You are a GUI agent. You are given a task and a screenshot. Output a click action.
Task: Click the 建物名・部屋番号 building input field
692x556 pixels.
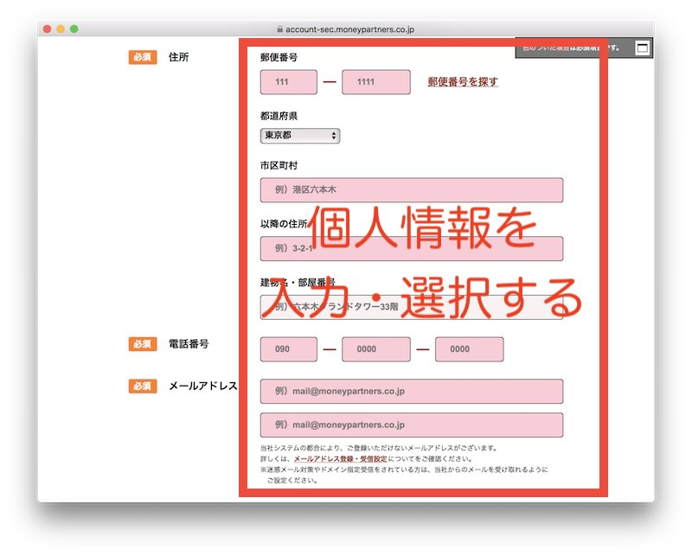pos(412,307)
